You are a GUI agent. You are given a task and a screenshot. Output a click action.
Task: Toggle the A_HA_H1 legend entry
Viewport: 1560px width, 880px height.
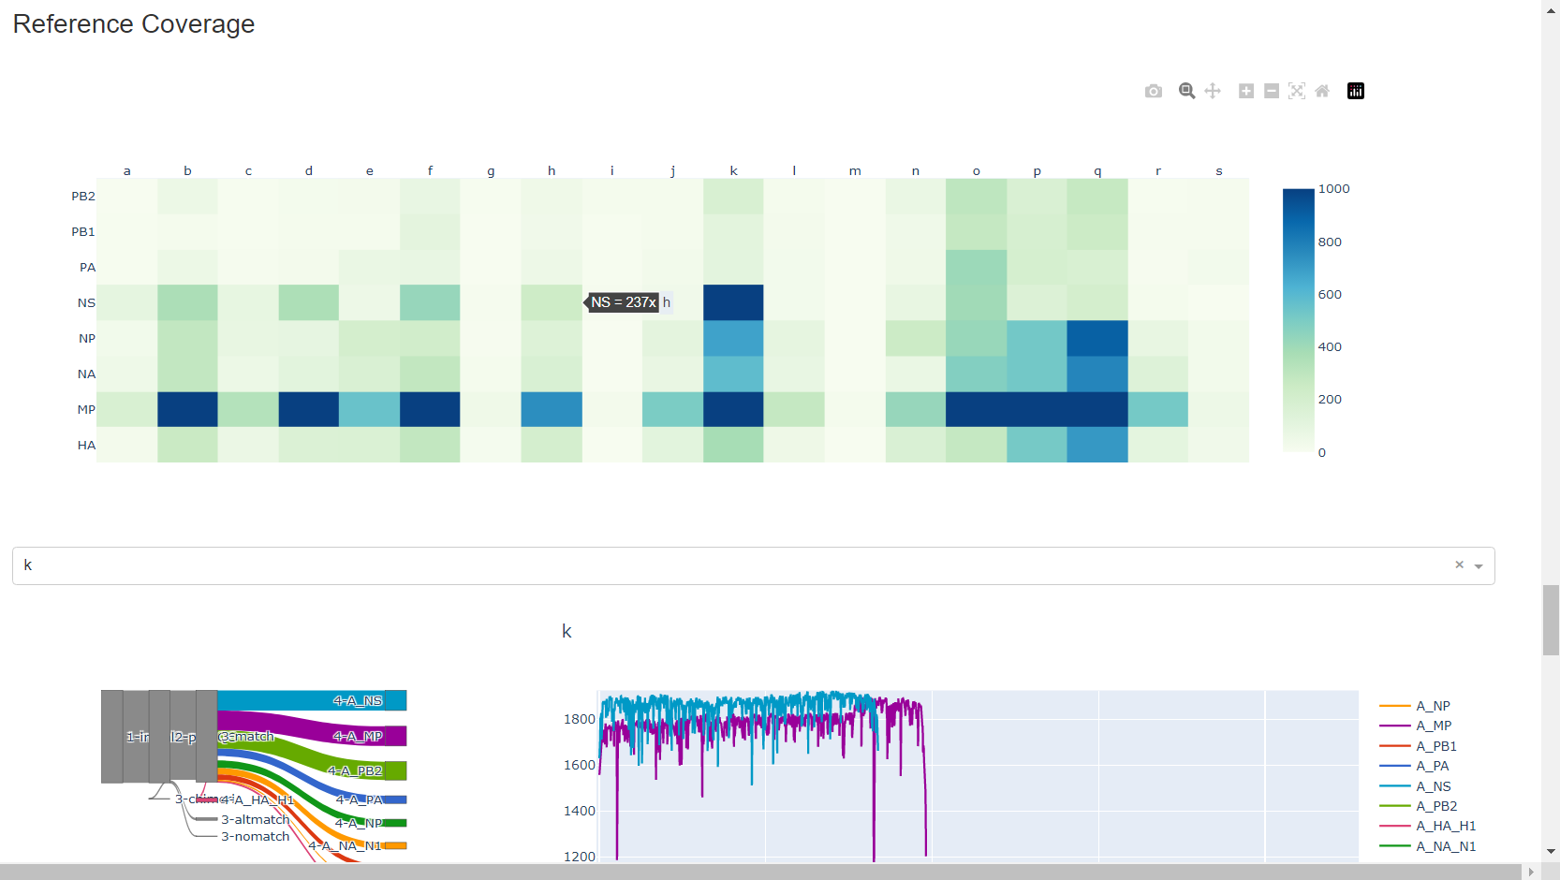point(1445,826)
